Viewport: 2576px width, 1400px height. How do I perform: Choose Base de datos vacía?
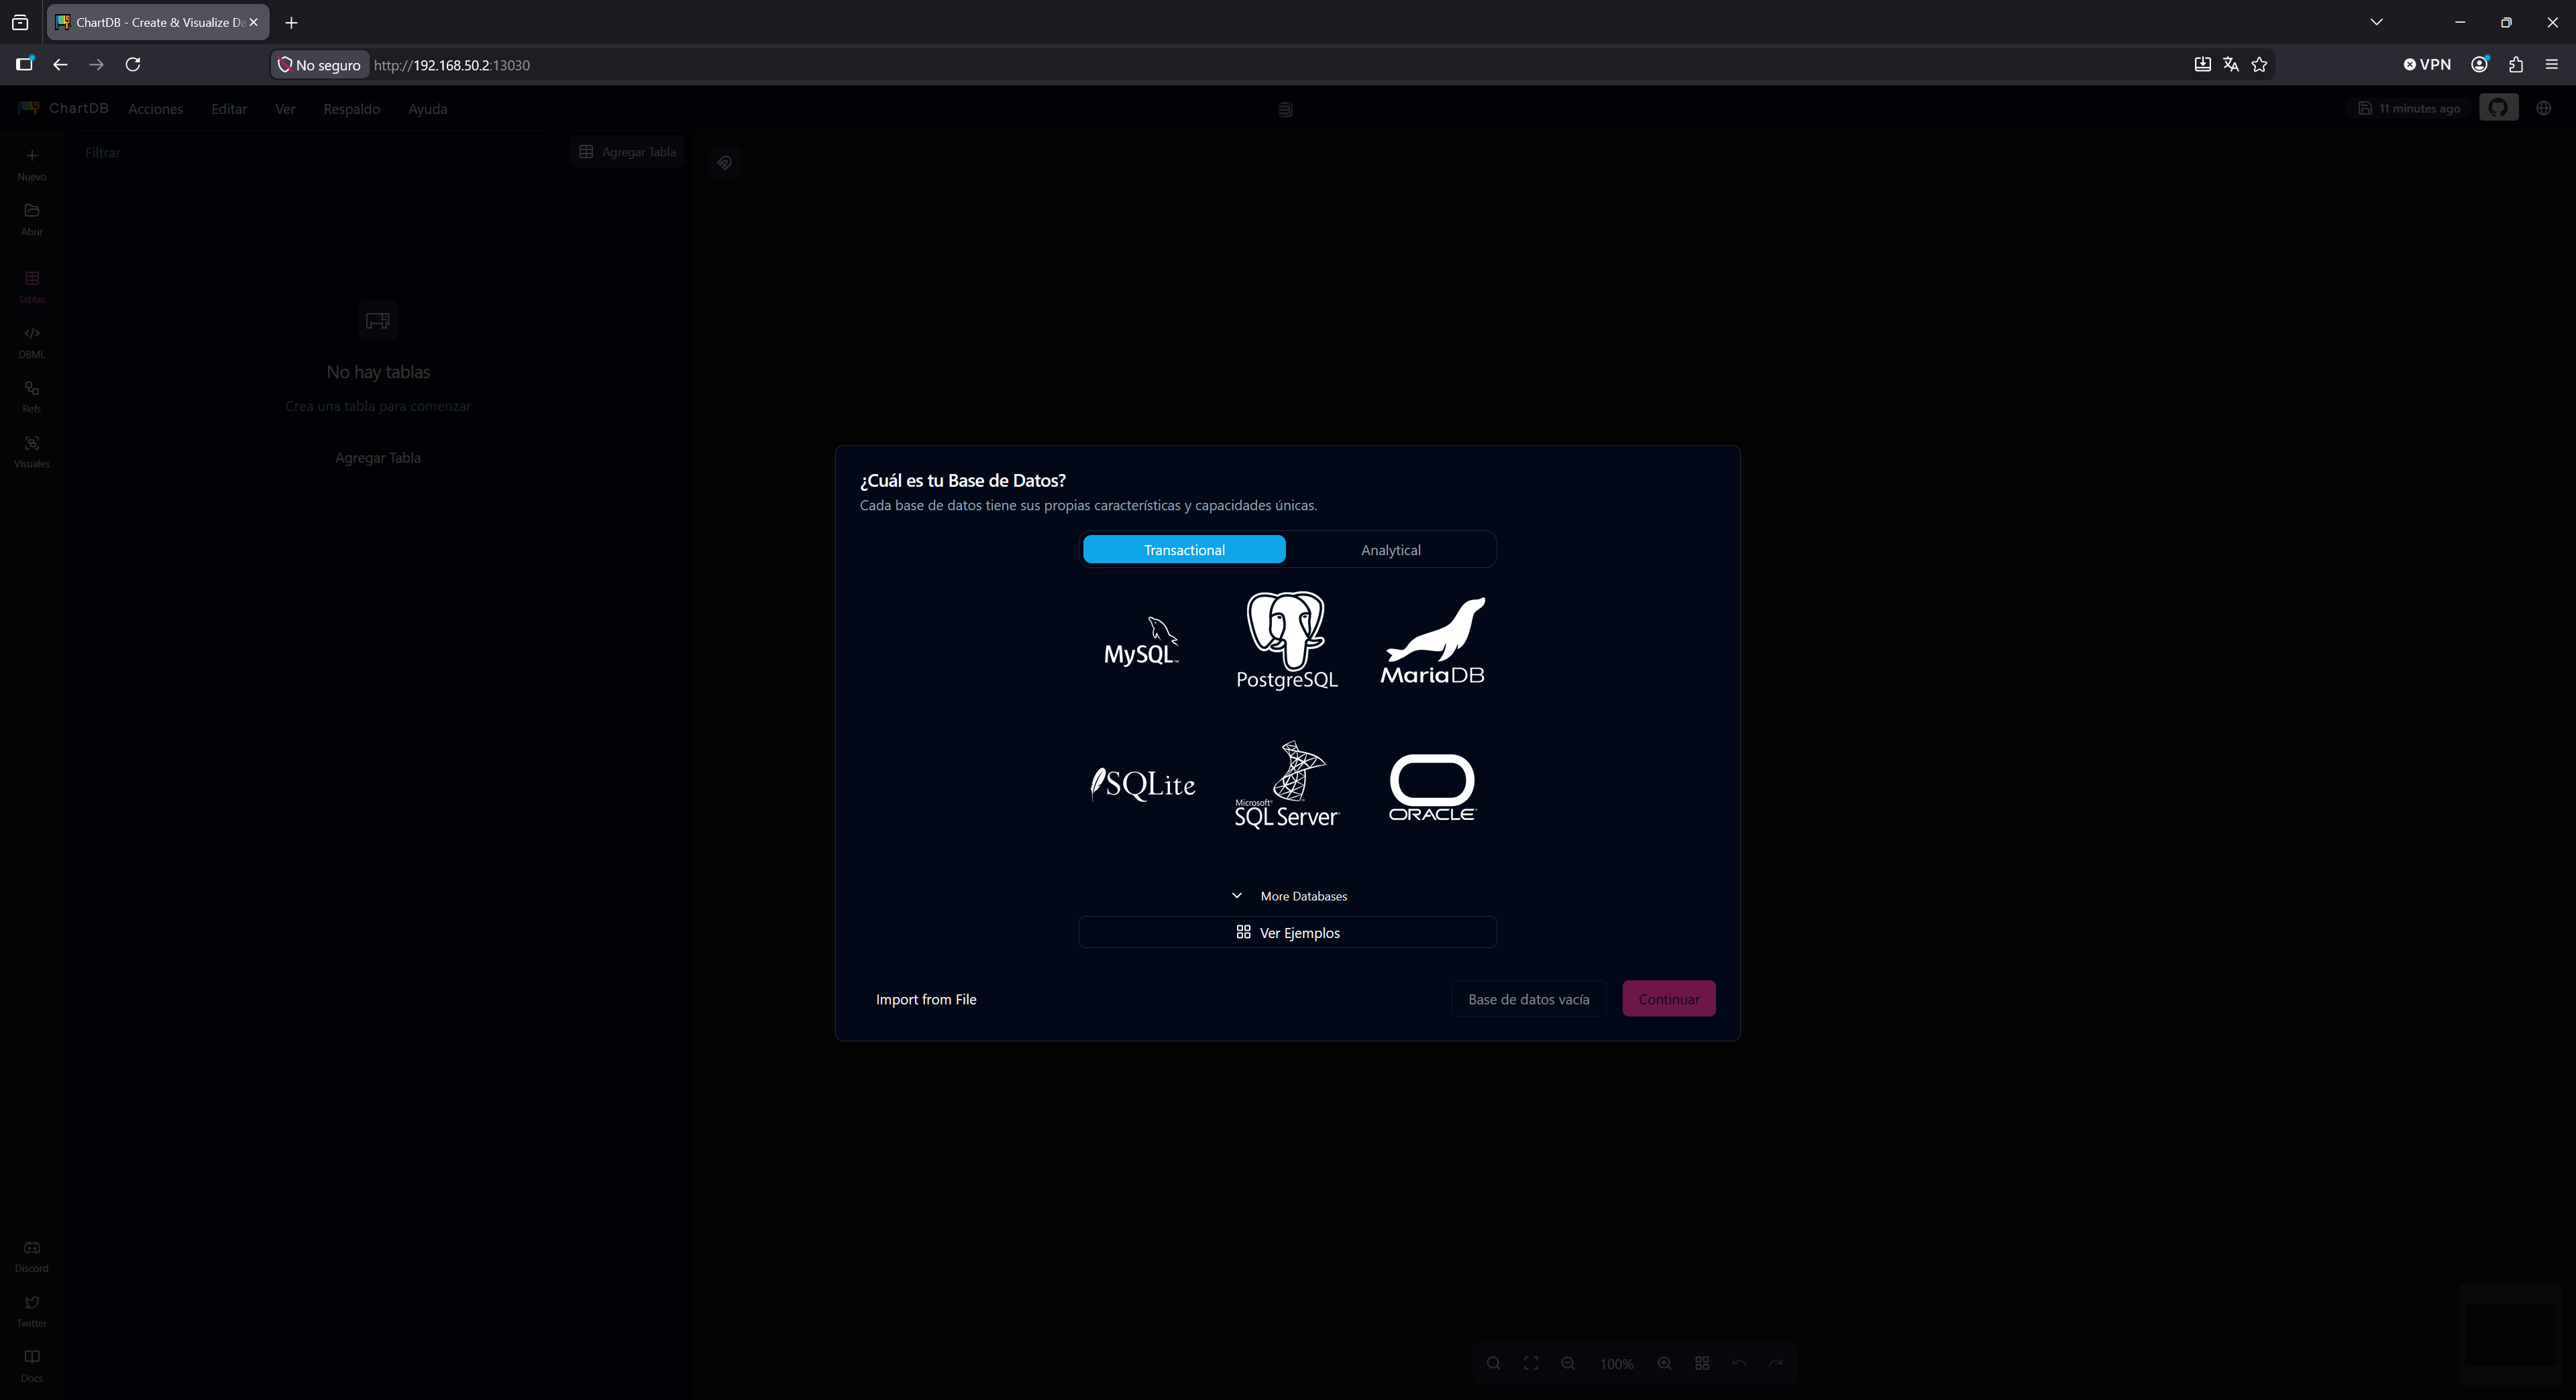click(x=1528, y=998)
